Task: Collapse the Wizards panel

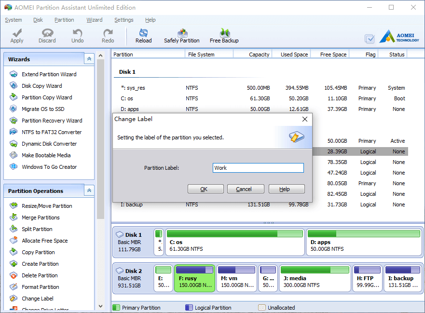Action: point(89,59)
